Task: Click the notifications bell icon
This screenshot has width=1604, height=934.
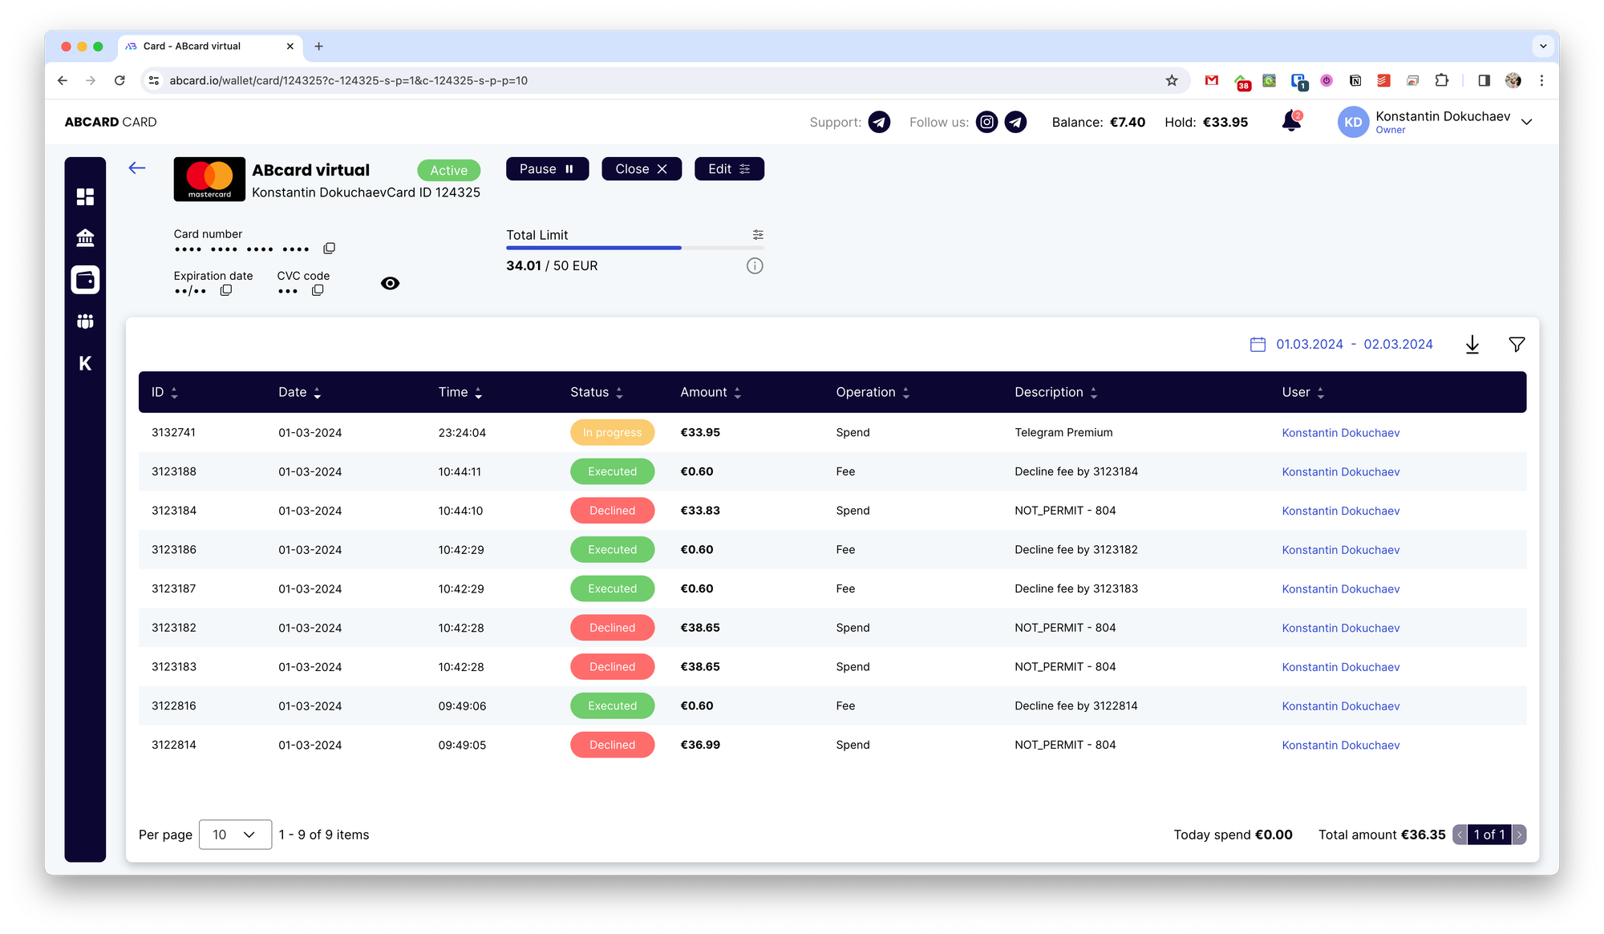Action: [x=1291, y=122]
